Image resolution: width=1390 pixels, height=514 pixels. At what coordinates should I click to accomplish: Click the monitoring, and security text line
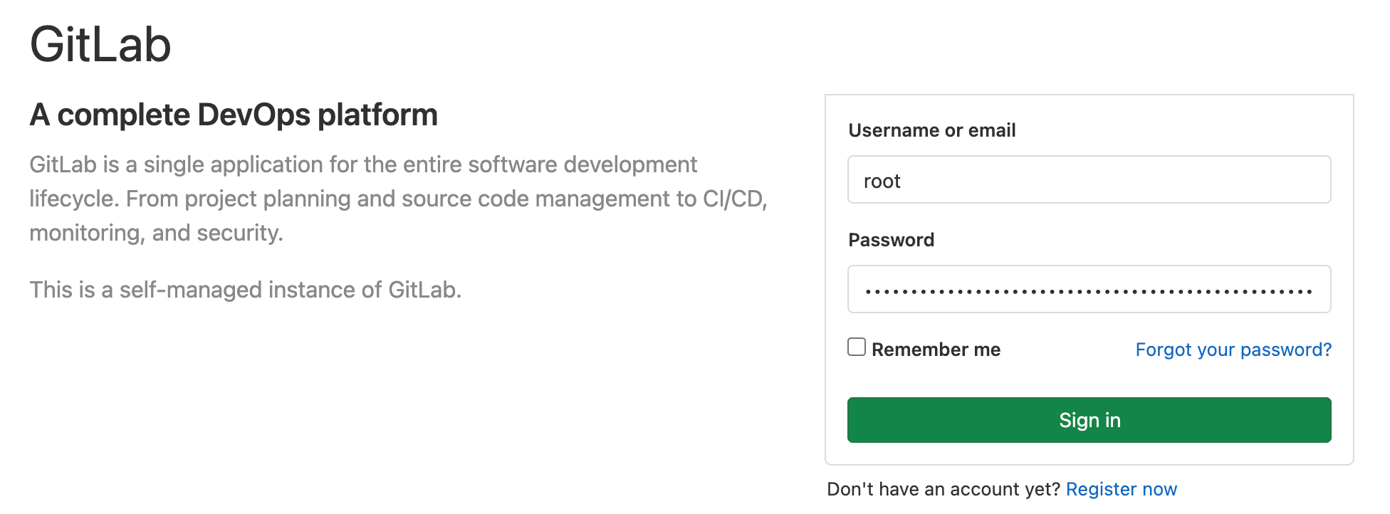[x=156, y=233]
